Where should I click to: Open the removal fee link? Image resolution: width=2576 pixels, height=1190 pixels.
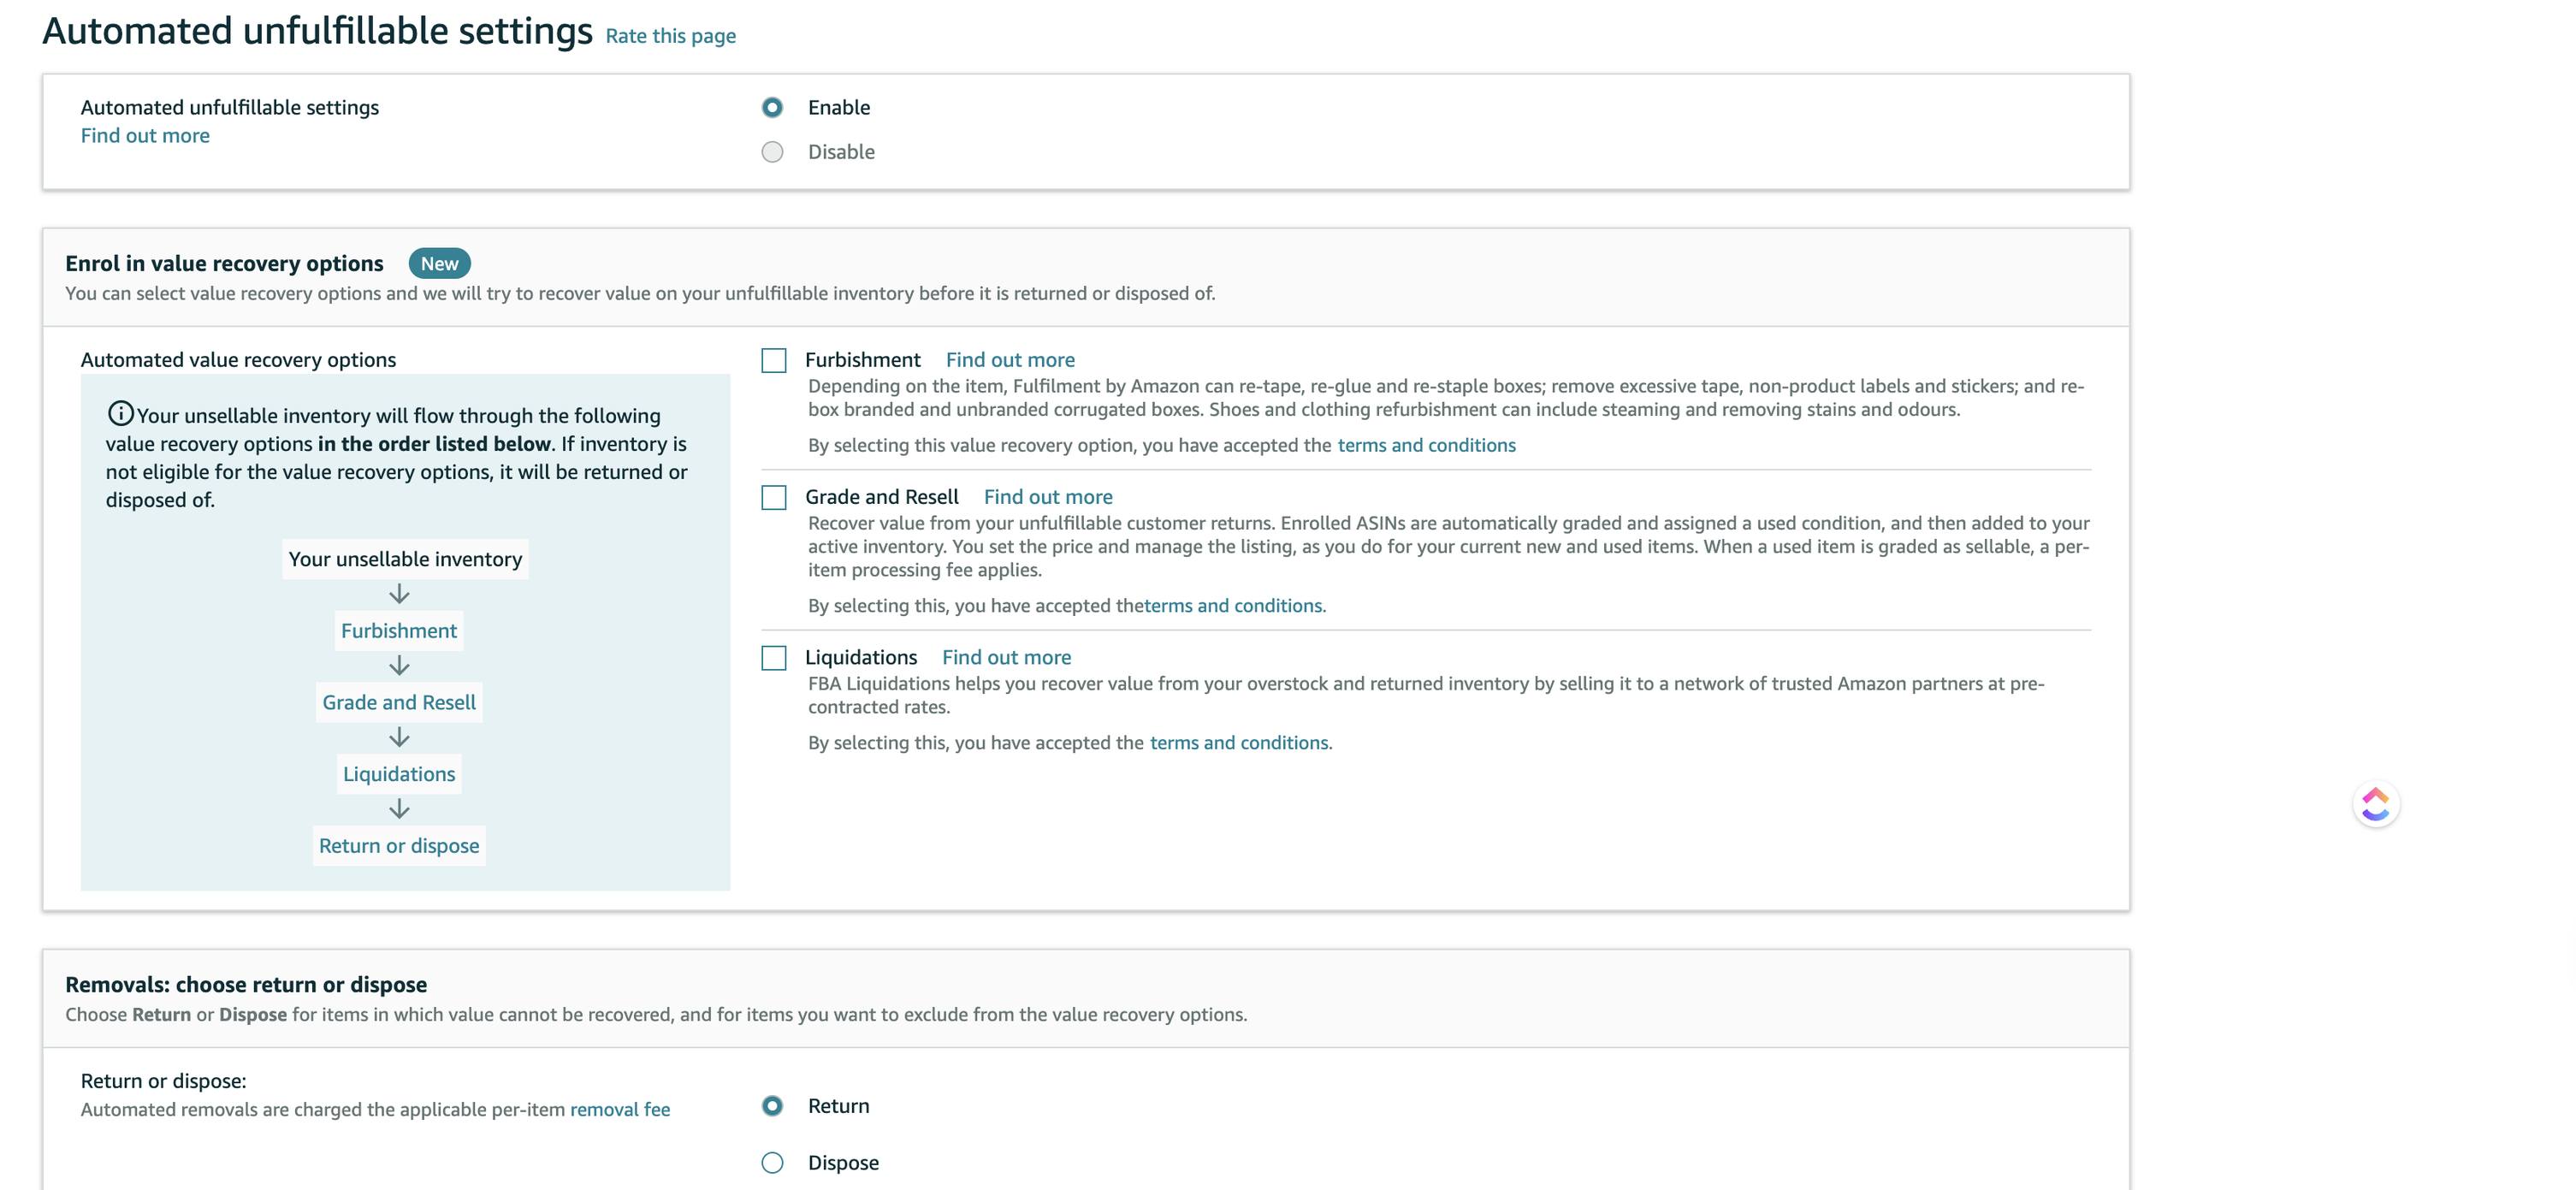point(620,1110)
